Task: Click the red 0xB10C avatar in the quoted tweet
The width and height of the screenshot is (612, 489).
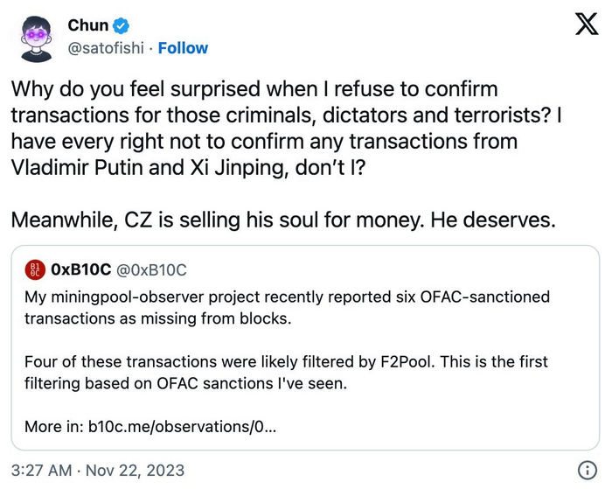Action: tap(36, 270)
